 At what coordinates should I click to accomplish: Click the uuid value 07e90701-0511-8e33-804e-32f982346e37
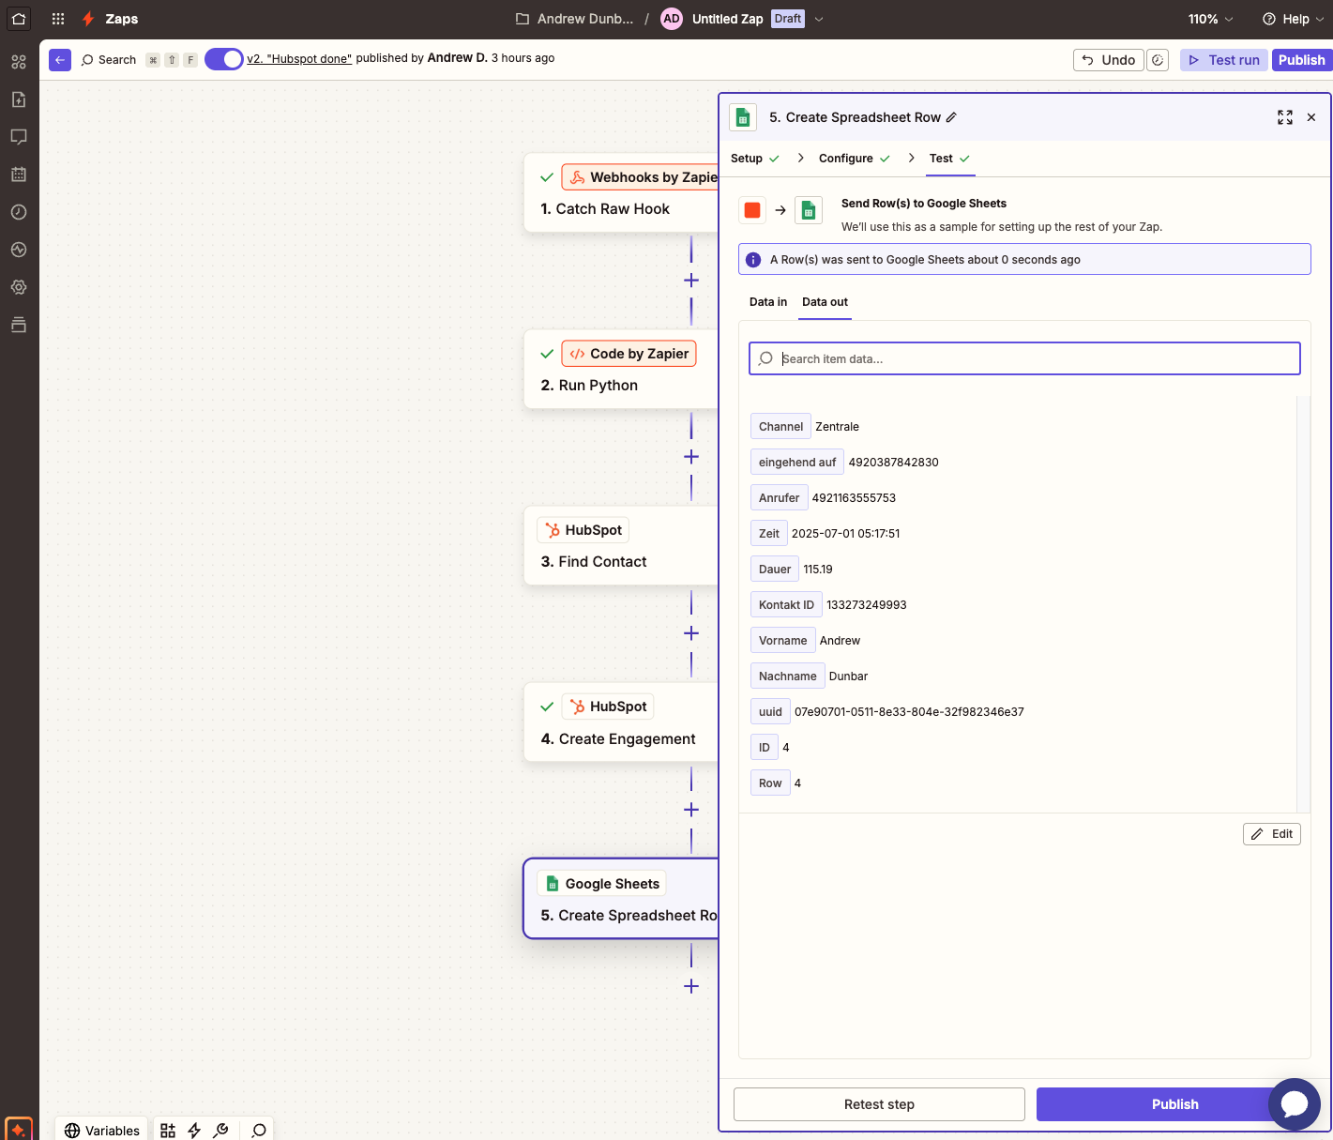click(x=909, y=712)
